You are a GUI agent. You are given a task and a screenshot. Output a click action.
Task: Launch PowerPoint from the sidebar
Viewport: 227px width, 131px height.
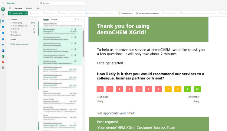tap(3, 62)
